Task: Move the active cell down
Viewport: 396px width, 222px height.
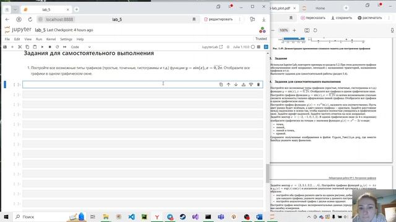Action: (x=236, y=84)
